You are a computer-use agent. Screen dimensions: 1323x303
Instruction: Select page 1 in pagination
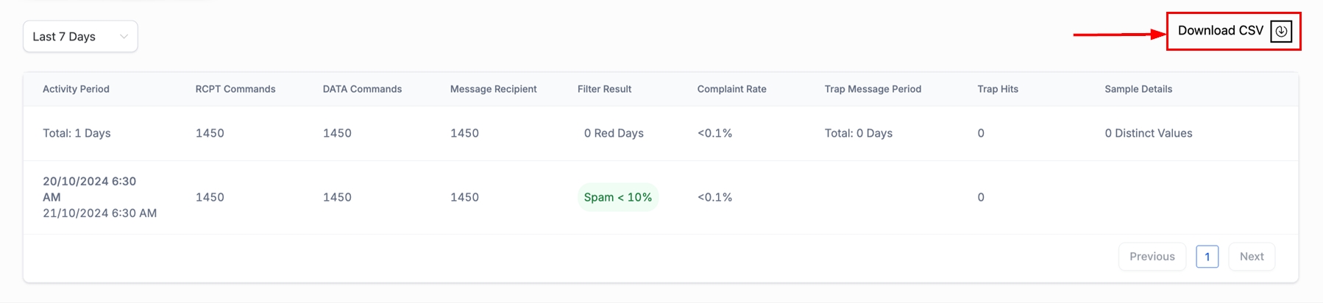[1207, 257]
